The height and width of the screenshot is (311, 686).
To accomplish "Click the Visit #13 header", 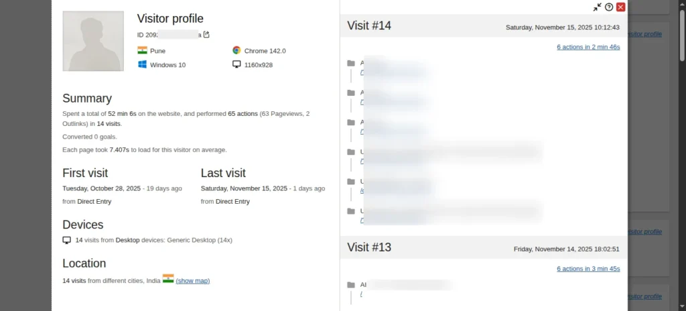I will pyautogui.click(x=369, y=247).
